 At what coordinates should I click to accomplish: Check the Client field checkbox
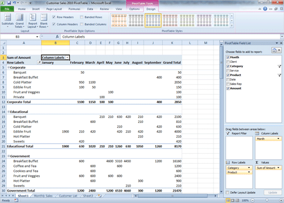point(228,62)
